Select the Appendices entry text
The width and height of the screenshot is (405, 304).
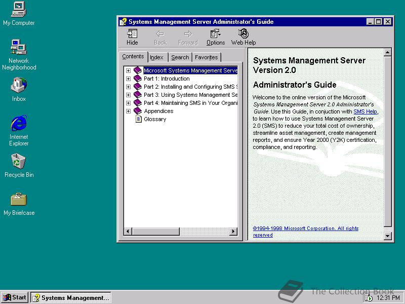(x=158, y=111)
